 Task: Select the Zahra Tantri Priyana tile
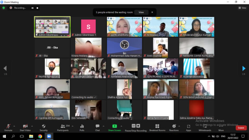[160, 110]
